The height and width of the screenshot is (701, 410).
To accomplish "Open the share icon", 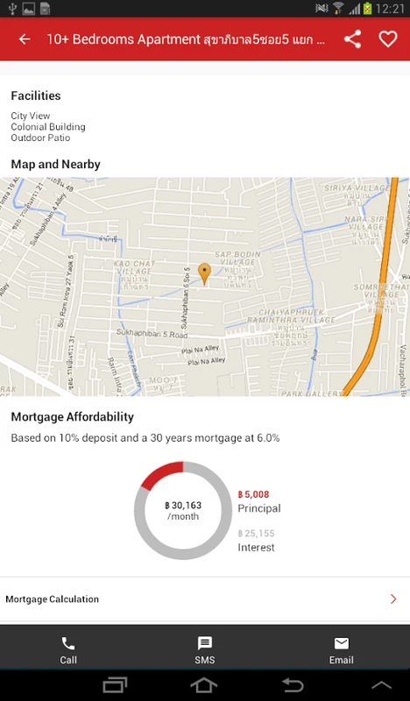I will point(352,39).
